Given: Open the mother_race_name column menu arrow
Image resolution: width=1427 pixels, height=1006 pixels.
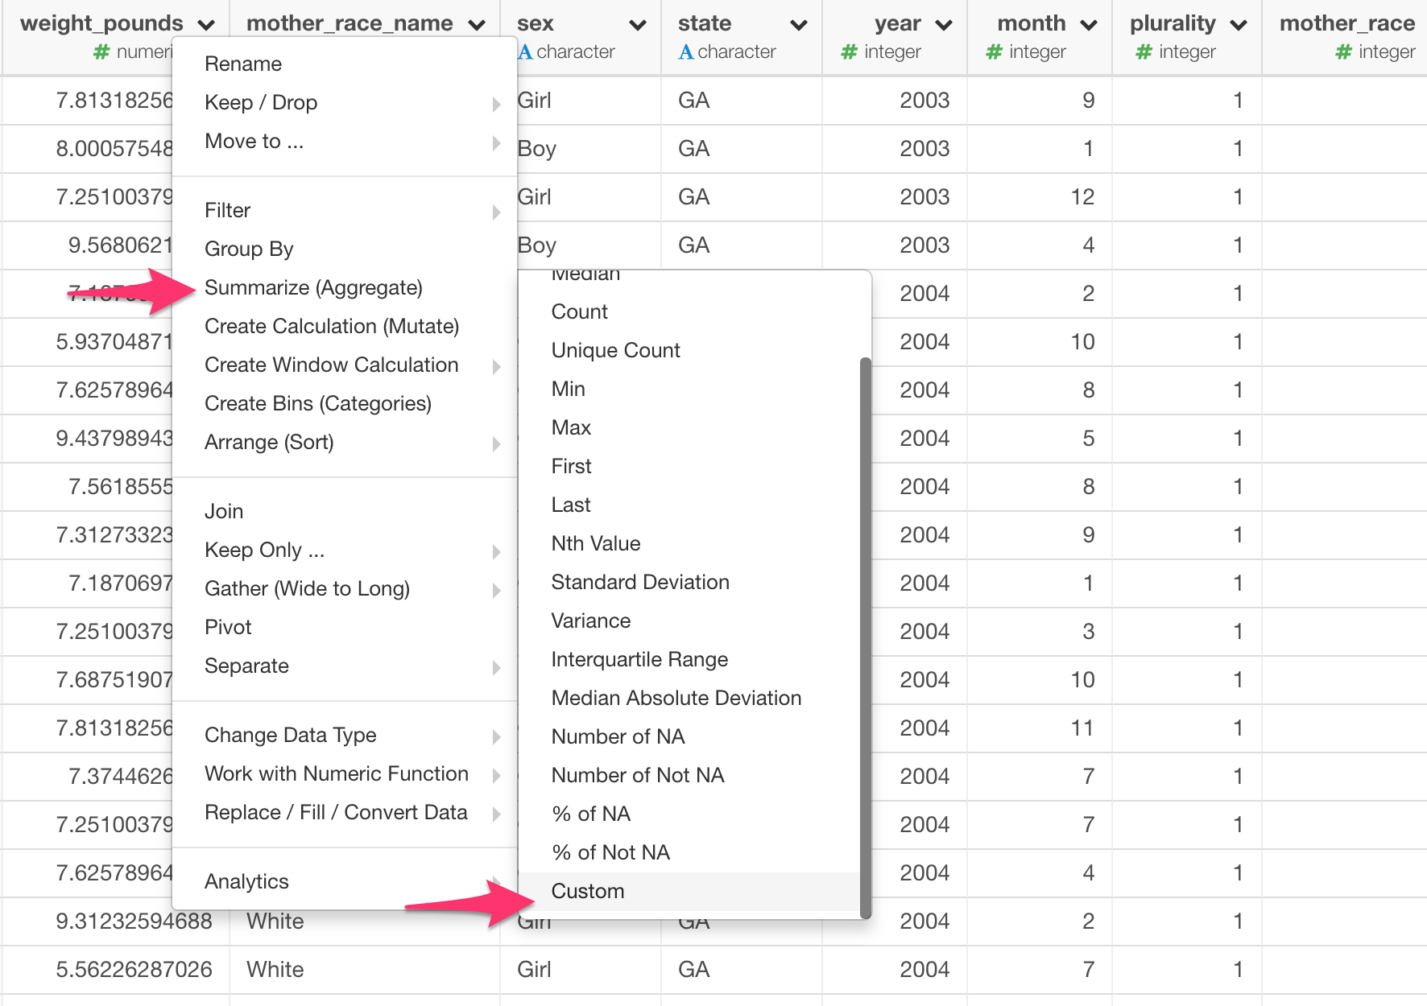Looking at the screenshot, I should point(477,25).
